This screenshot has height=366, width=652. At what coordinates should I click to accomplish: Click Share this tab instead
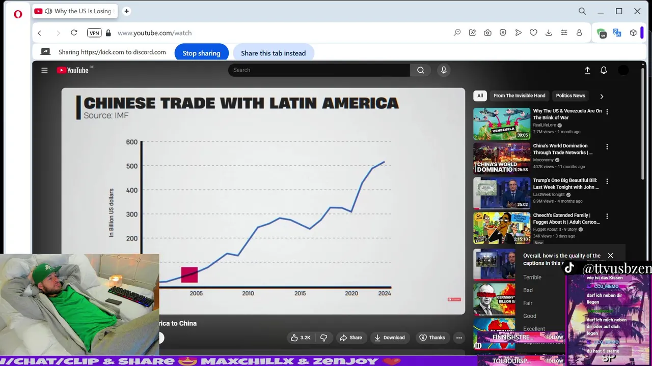click(x=273, y=53)
